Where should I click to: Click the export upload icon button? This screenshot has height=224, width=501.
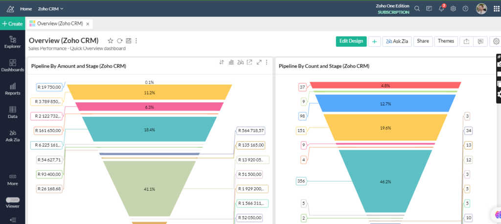(466, 42)
